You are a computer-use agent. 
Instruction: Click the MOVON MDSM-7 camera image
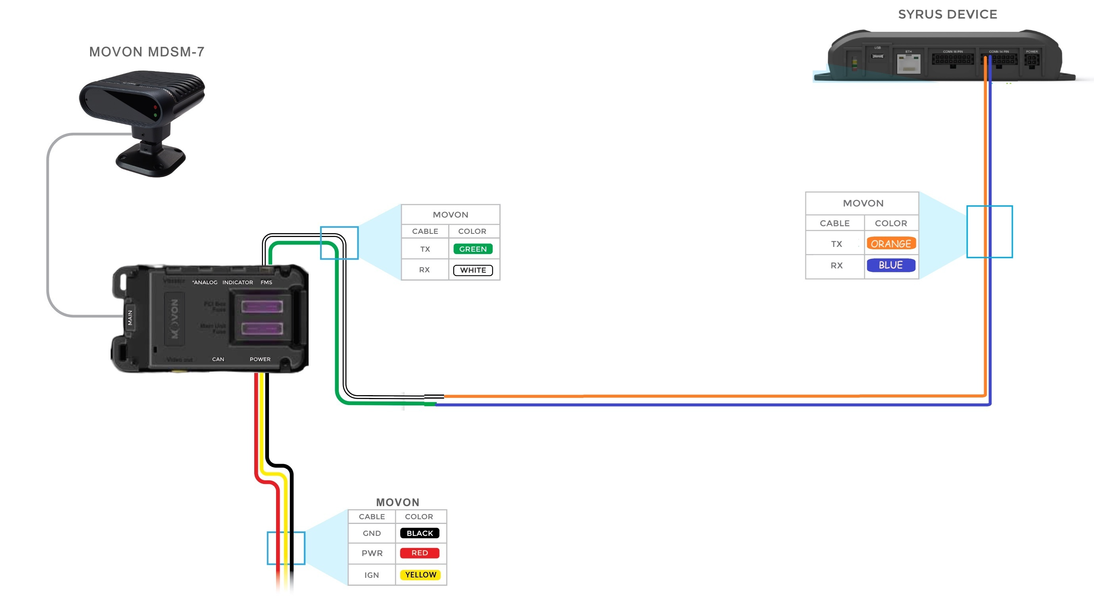pyautogui.click(x=142, y=124)
